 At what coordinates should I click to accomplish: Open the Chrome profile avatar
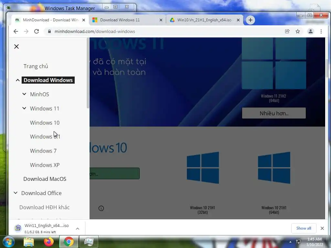point(311,31)
